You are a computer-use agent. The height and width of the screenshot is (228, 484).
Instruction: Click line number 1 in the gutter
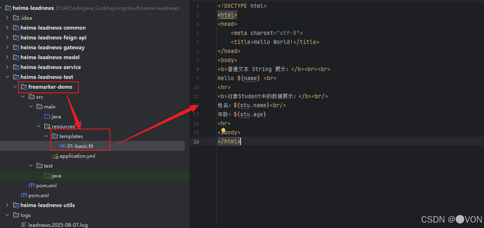click(197, 6)
